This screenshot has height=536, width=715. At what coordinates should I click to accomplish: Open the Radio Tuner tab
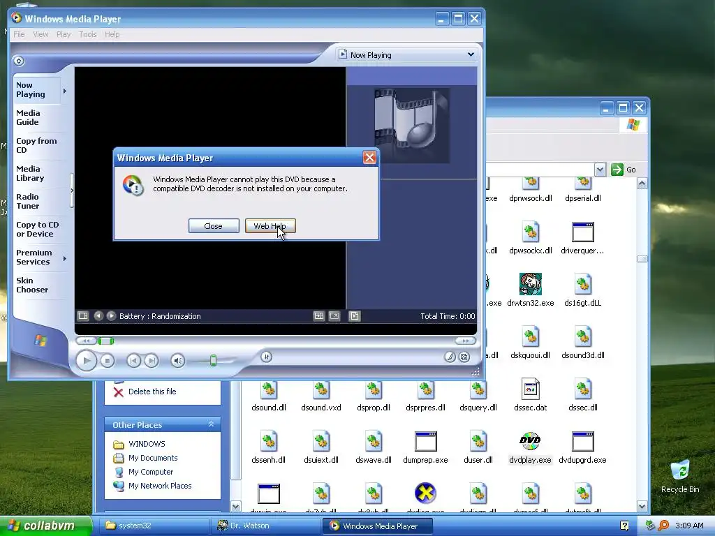(x=36, y=202)
